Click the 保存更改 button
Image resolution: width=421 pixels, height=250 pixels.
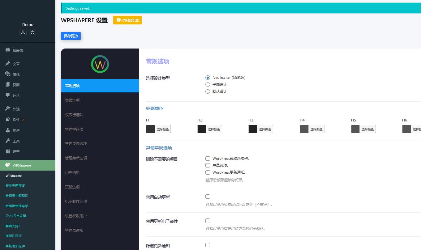[71, 36]
